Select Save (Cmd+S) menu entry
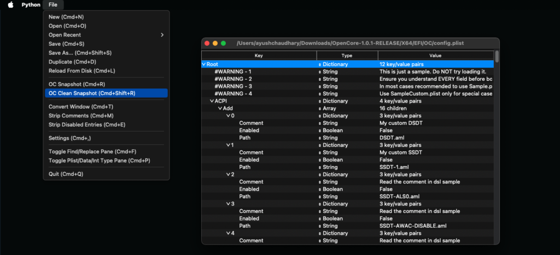The height and width of the screenshot is (255, 560). [x=106, y=44]
